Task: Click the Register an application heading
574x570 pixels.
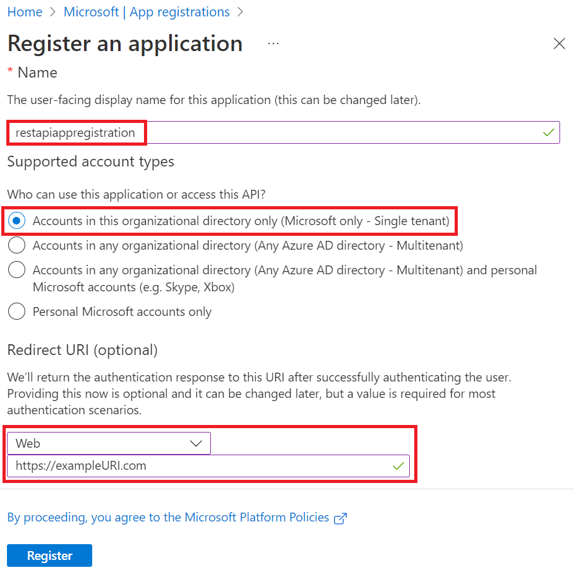Action: click(125, 44)
